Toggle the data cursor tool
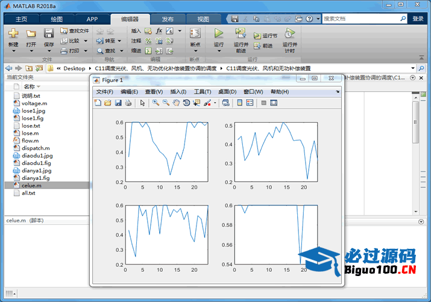This screenshot has width=431, height=302. [x=197, y=103]
